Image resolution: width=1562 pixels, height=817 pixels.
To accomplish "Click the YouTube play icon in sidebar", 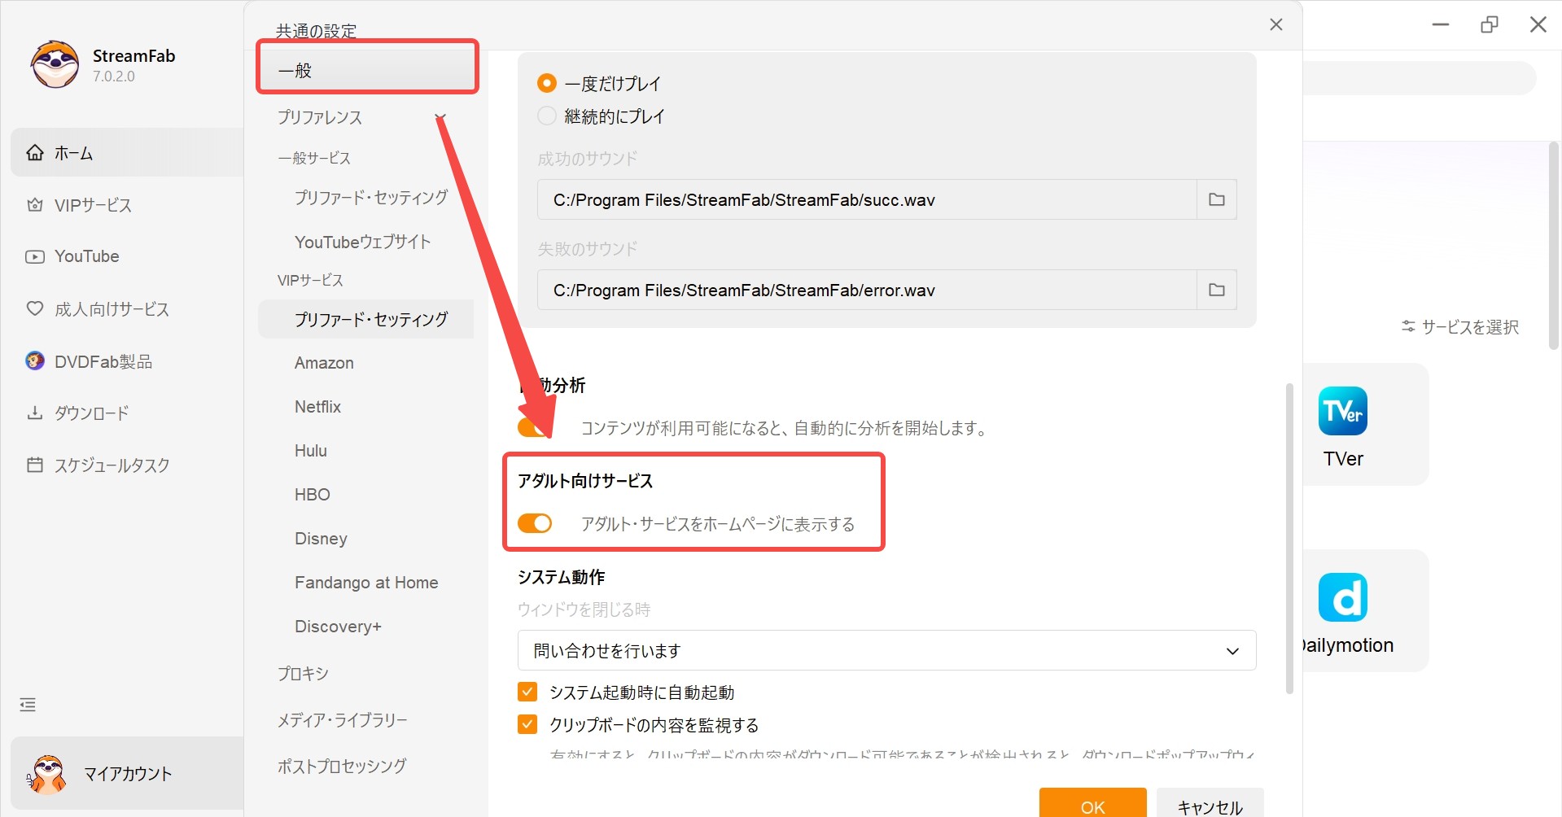I will pyautogui.click(x=35, y=256).
